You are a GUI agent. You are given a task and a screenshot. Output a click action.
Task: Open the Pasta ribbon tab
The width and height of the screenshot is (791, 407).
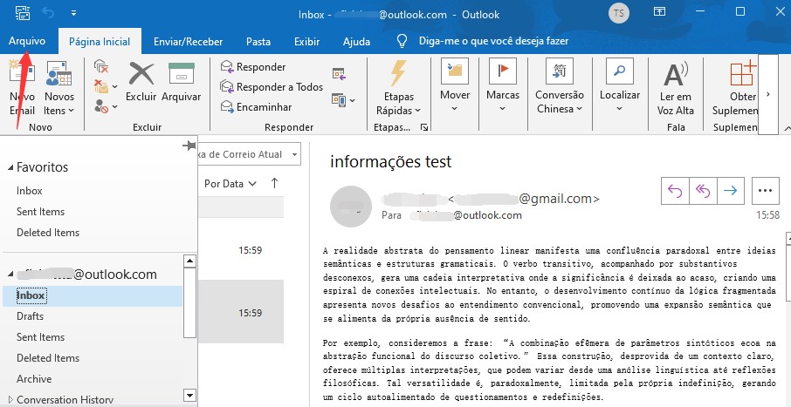pos(258,42)
